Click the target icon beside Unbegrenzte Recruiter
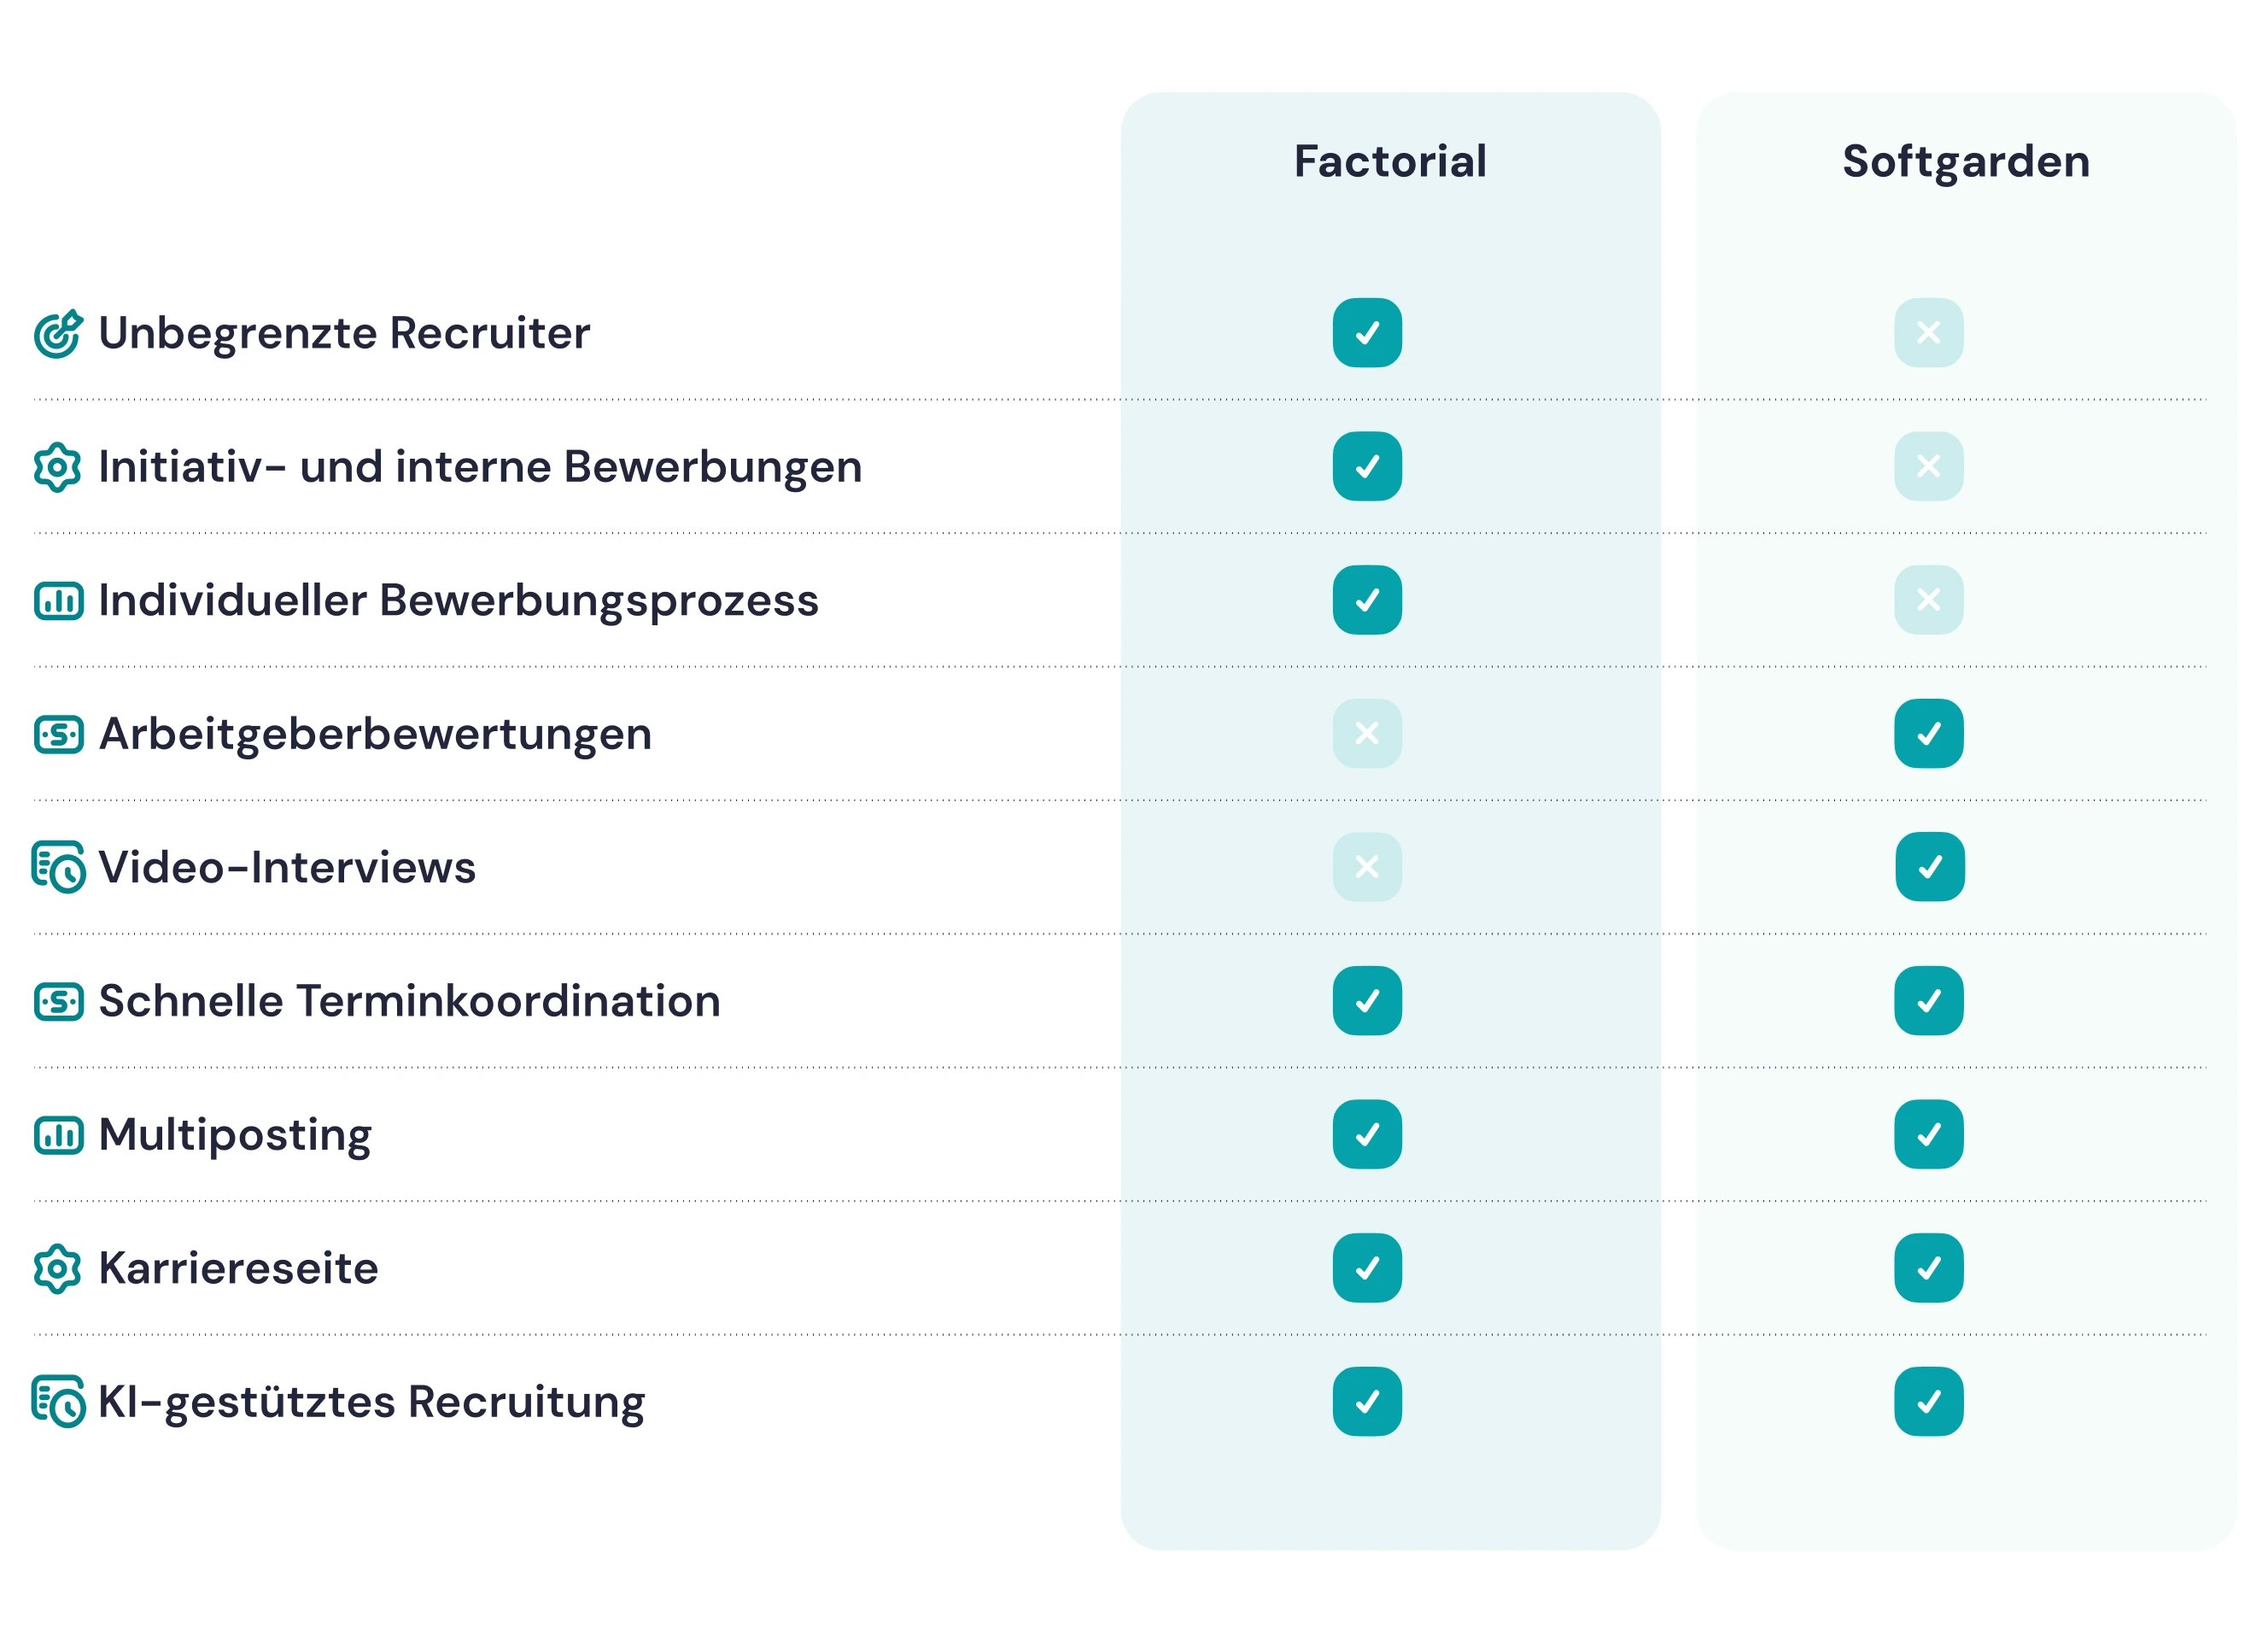Viewport: 2268px width, 1640px height. [x=58, y=334]
